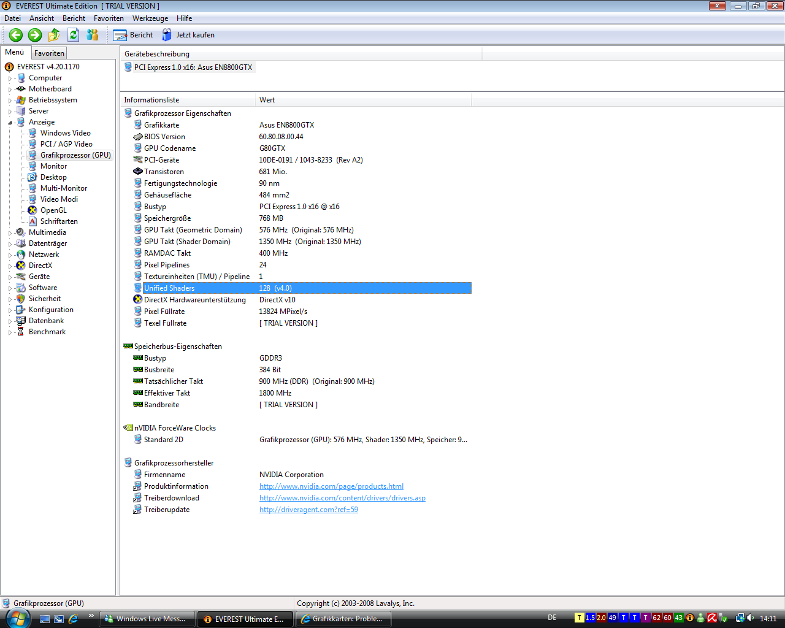The height and width of the screenshot is (628, 785).
Task: Expand the Server tree node
Action: tap(10, 112)
